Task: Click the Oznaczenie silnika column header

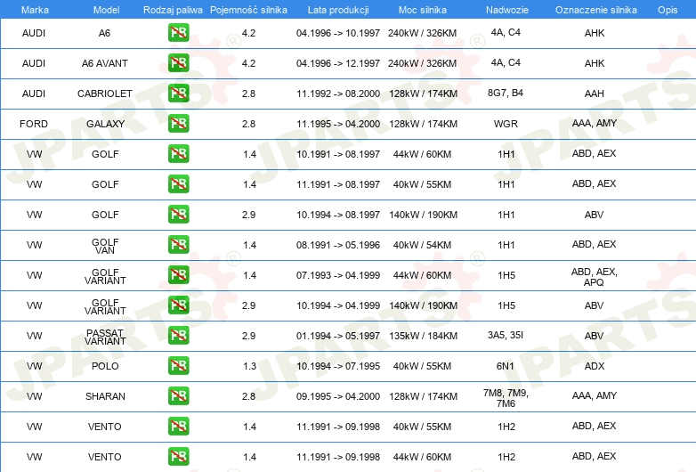Action: tap(595, 10)
